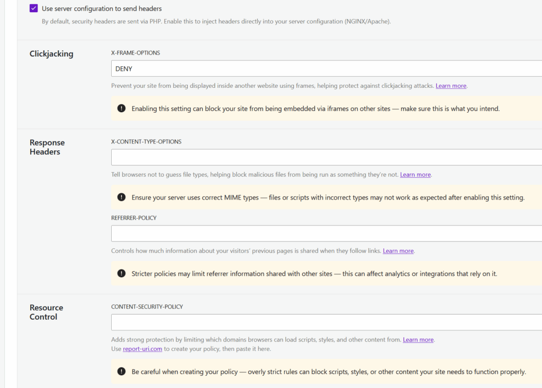The width and height of the screenshot is (542, 388).
Task: Click the X-CONTENT-TYPE-OPTIONS field label
Action: pyautogui.click(x=146, y=142)
